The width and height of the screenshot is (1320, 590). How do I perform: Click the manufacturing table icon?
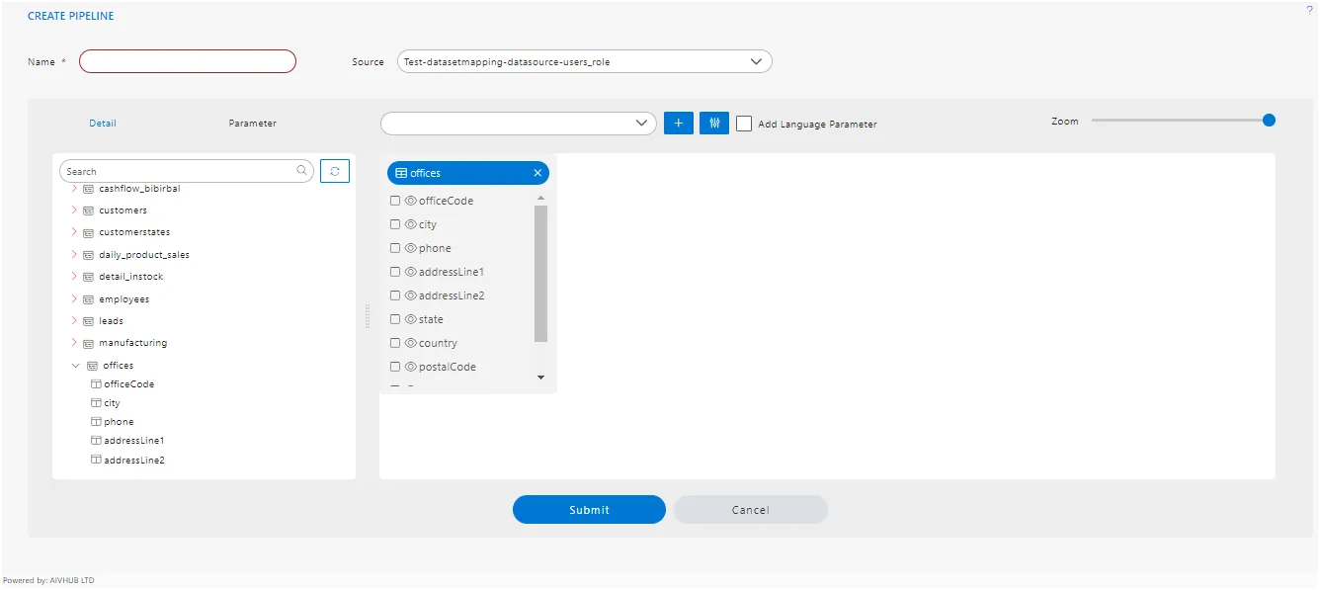point(88,344)
